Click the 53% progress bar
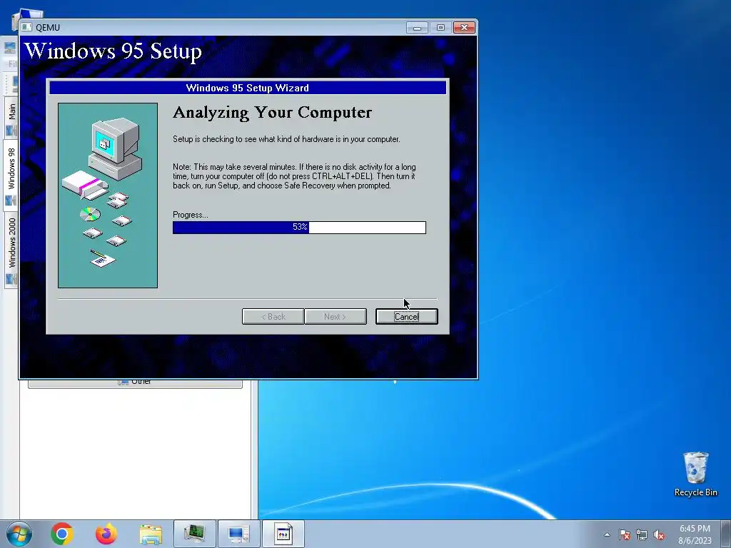Image resolution: width=731 pixels, height=548 pixels. pos(299,228)
